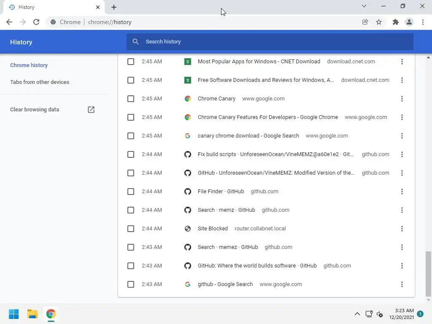Click the Search history field
The image size is (432, 324).
(270, 42)
